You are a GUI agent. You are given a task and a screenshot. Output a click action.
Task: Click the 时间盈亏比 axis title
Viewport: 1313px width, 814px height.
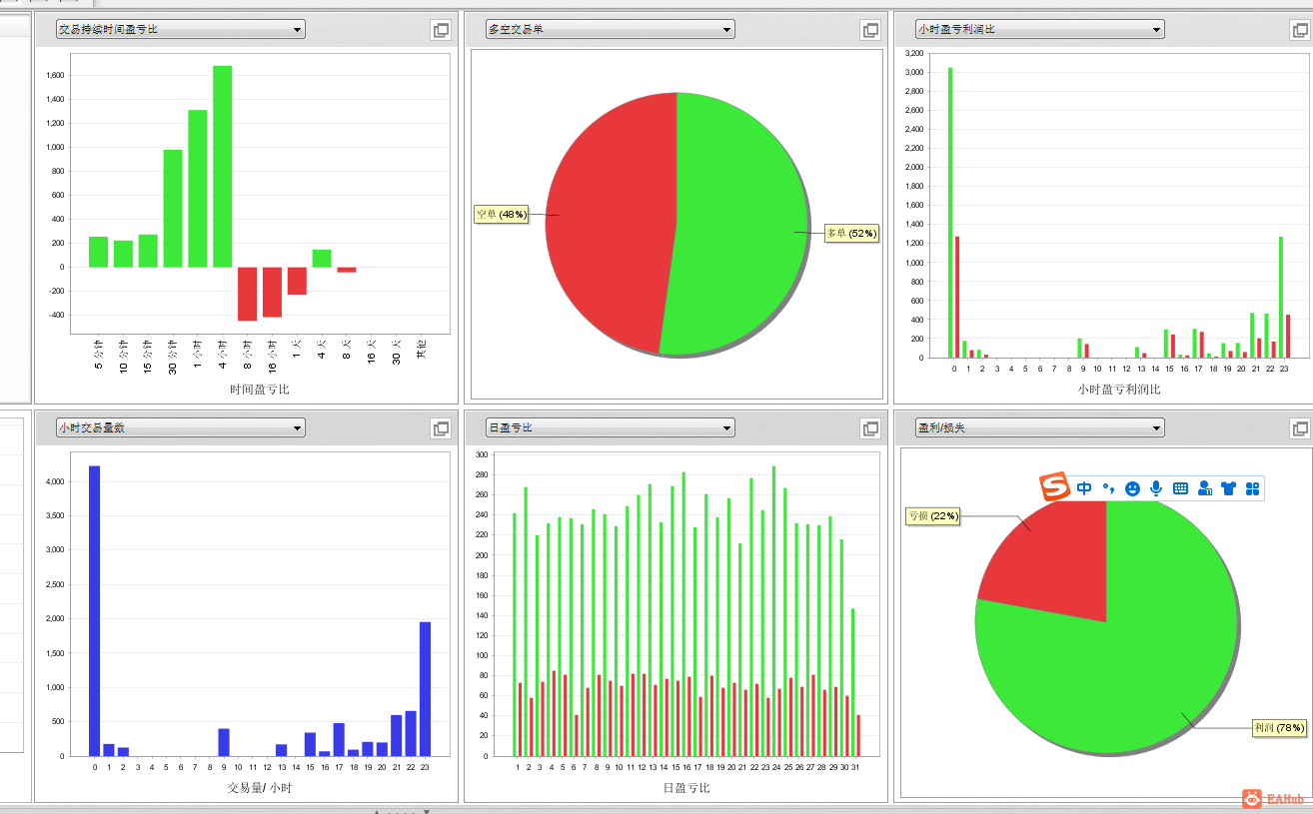(x=260, y=390)
